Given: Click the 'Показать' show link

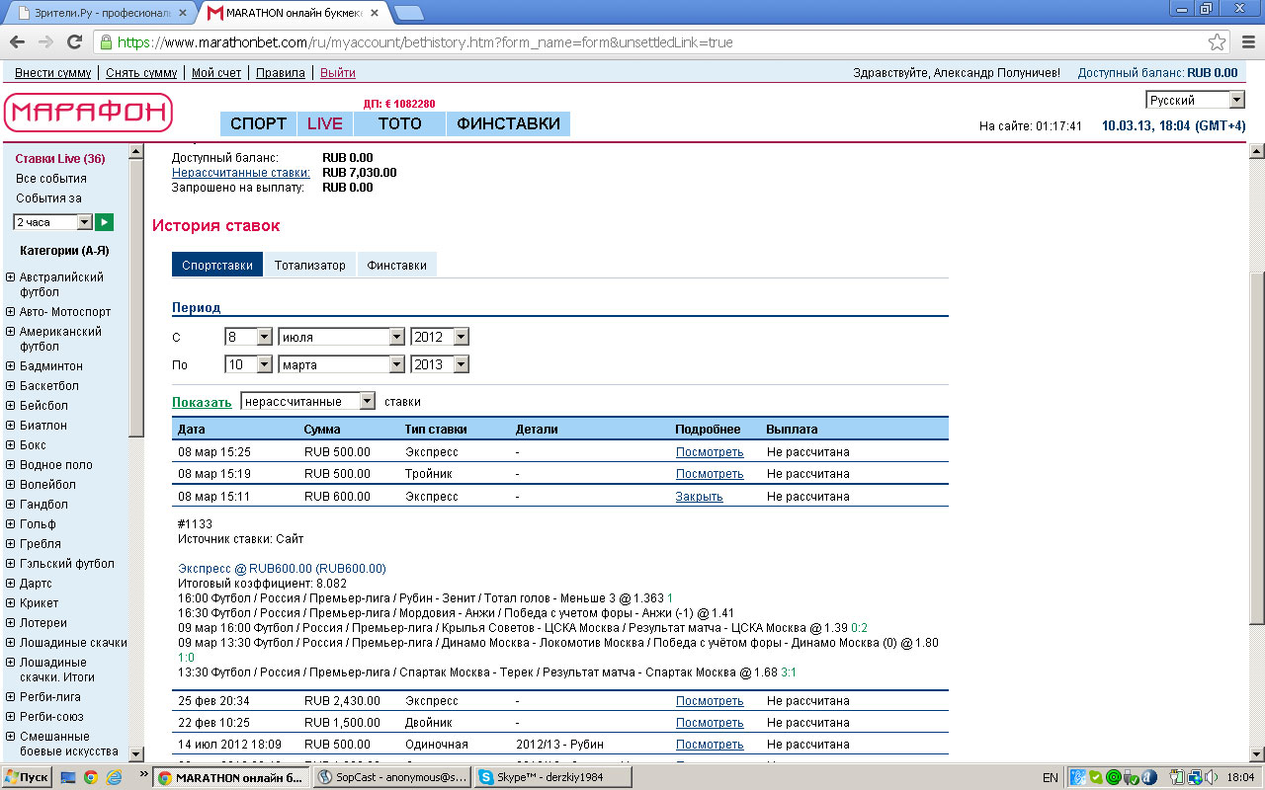Looking at the screenshot, I should pos(202,402).
